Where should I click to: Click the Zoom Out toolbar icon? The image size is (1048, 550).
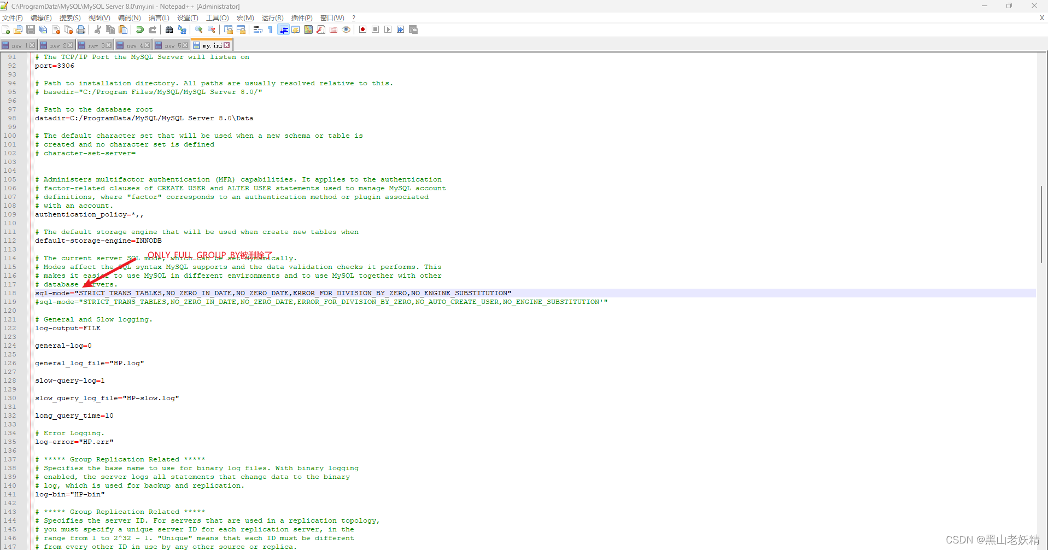pos(212,30)
